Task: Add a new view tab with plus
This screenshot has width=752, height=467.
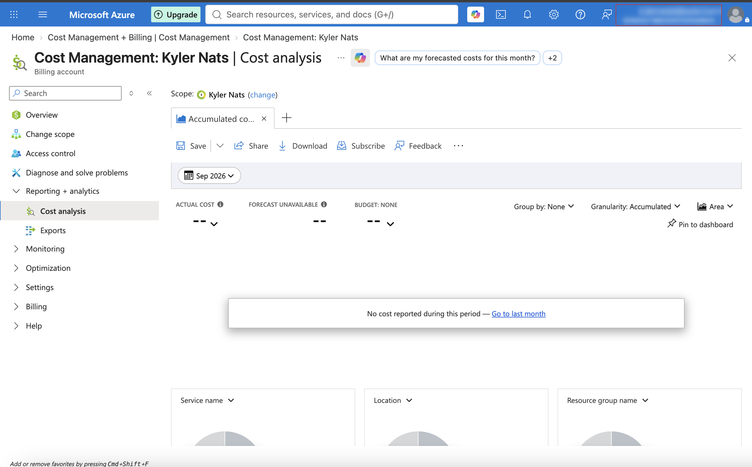Action: pyautogui.click(x=286, y=118)
